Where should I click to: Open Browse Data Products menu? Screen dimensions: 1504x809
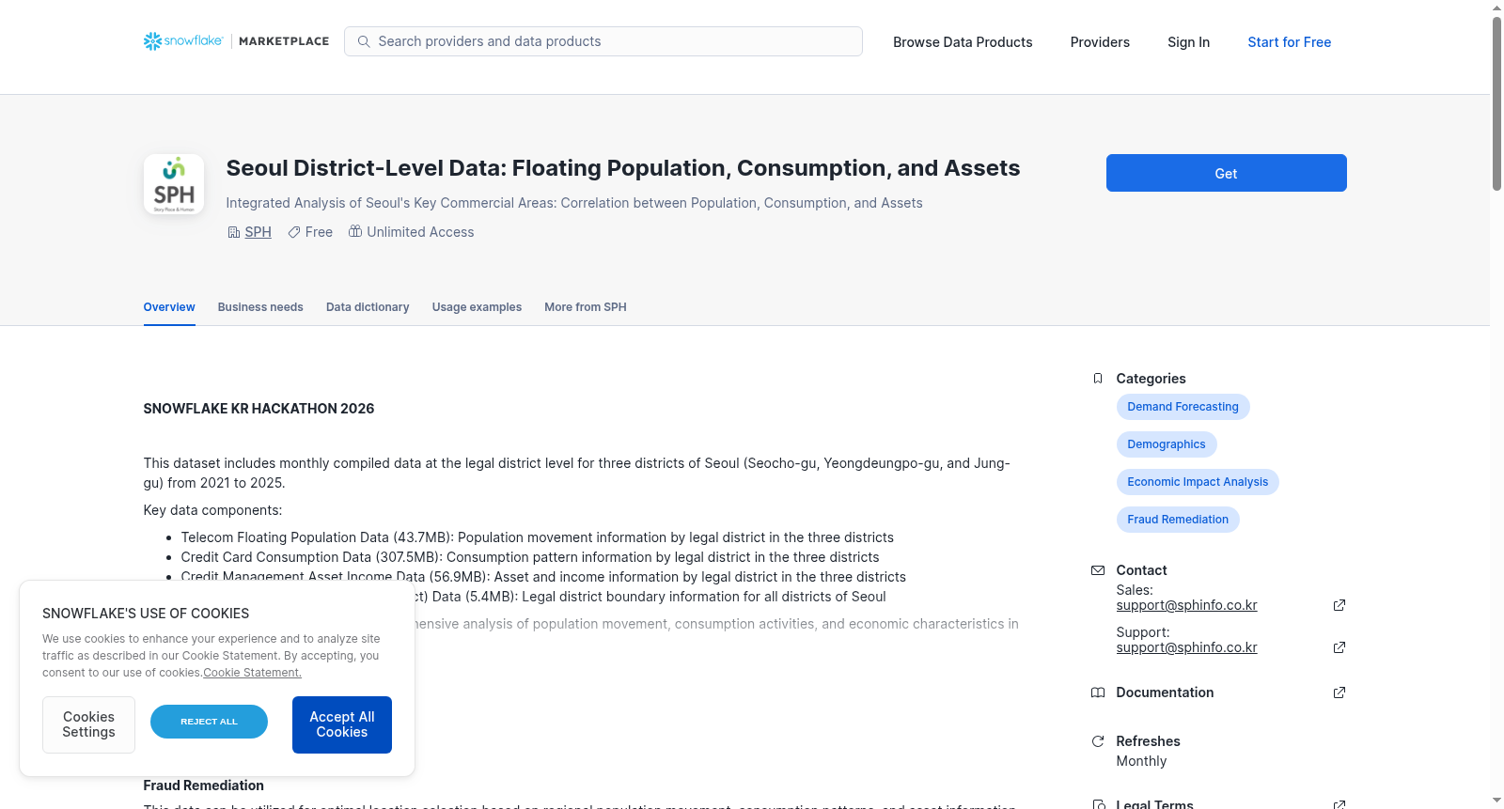click(x=963, y=42)
